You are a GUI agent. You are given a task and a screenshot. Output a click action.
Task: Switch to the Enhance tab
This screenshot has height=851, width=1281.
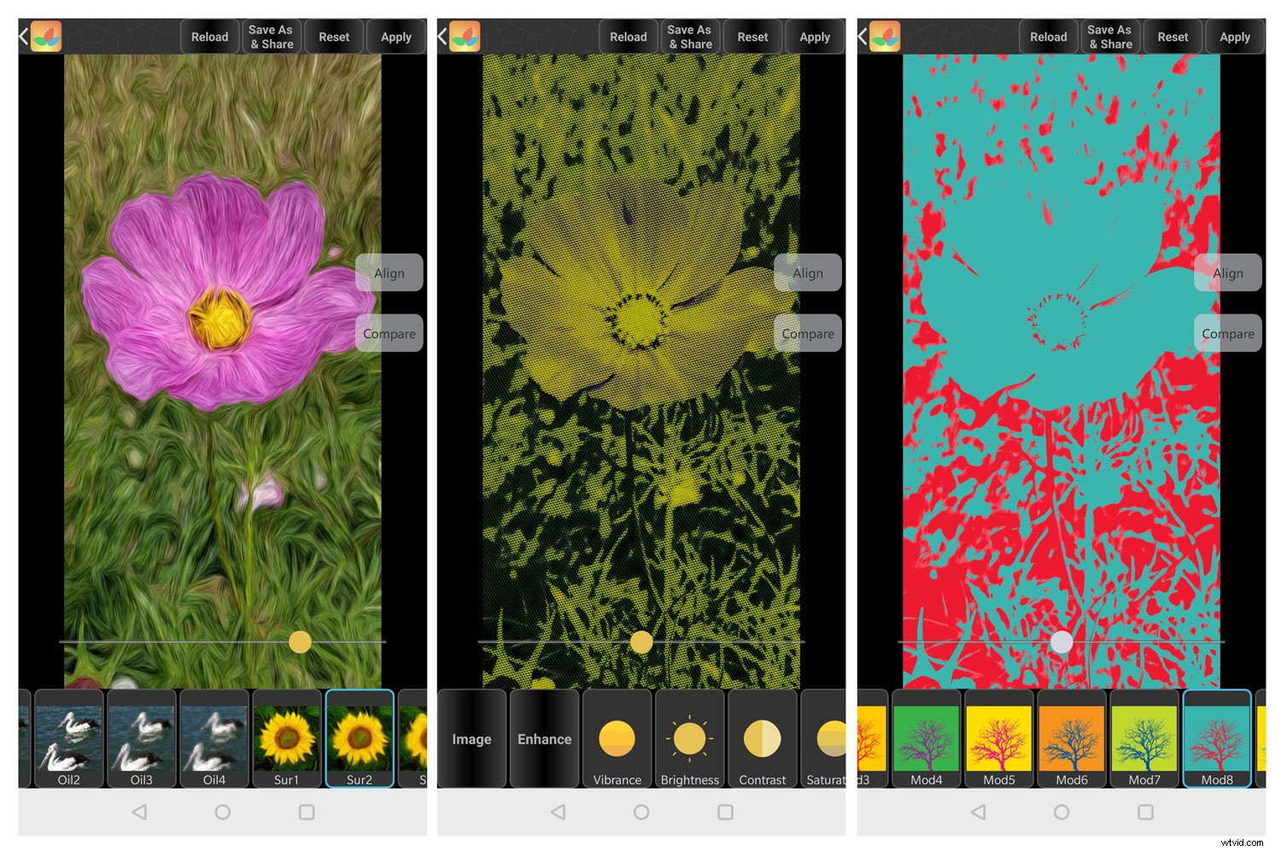click(x=544, y=739)
